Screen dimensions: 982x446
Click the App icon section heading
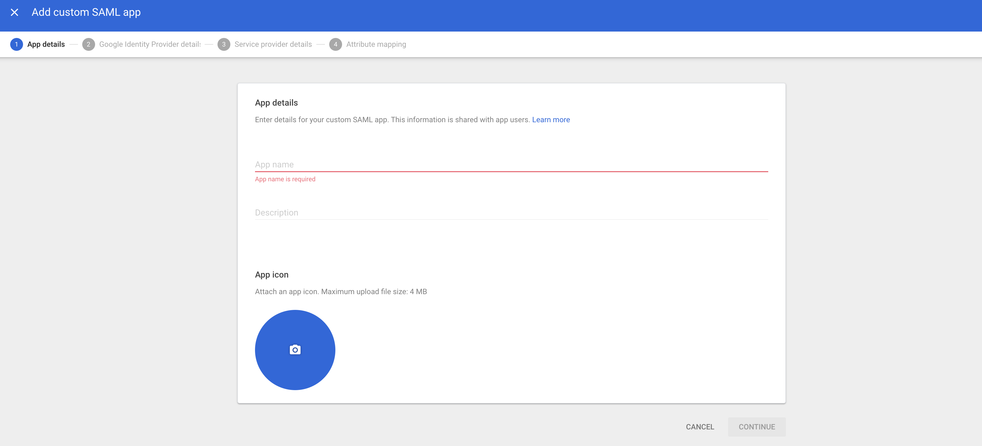tap(271, 275)
